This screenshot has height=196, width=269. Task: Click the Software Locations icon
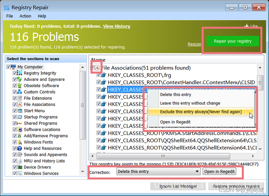pyautogui.click(x=20, y=129)
